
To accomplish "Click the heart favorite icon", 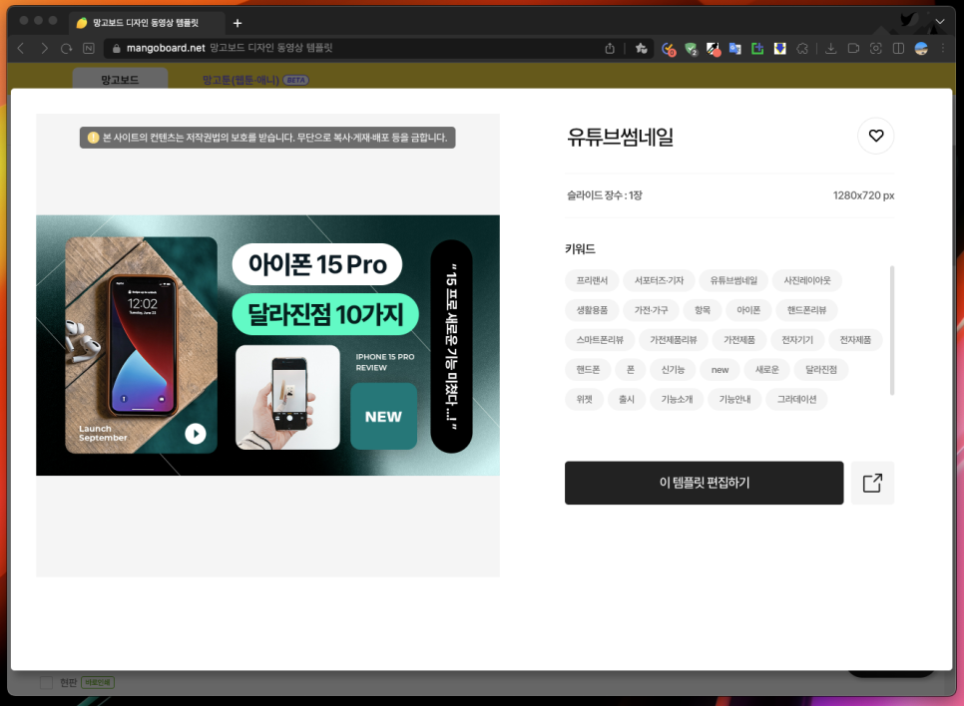I will (875, 136).
